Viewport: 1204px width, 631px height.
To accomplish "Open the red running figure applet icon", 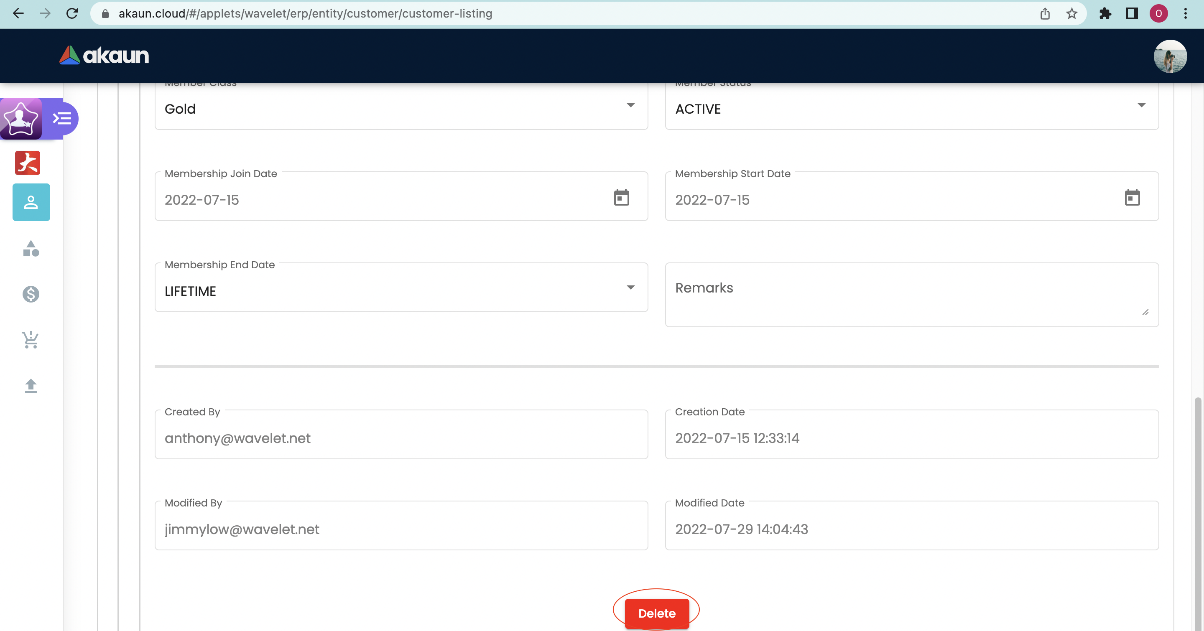I will pyautogui.click(x=28, y=163).
